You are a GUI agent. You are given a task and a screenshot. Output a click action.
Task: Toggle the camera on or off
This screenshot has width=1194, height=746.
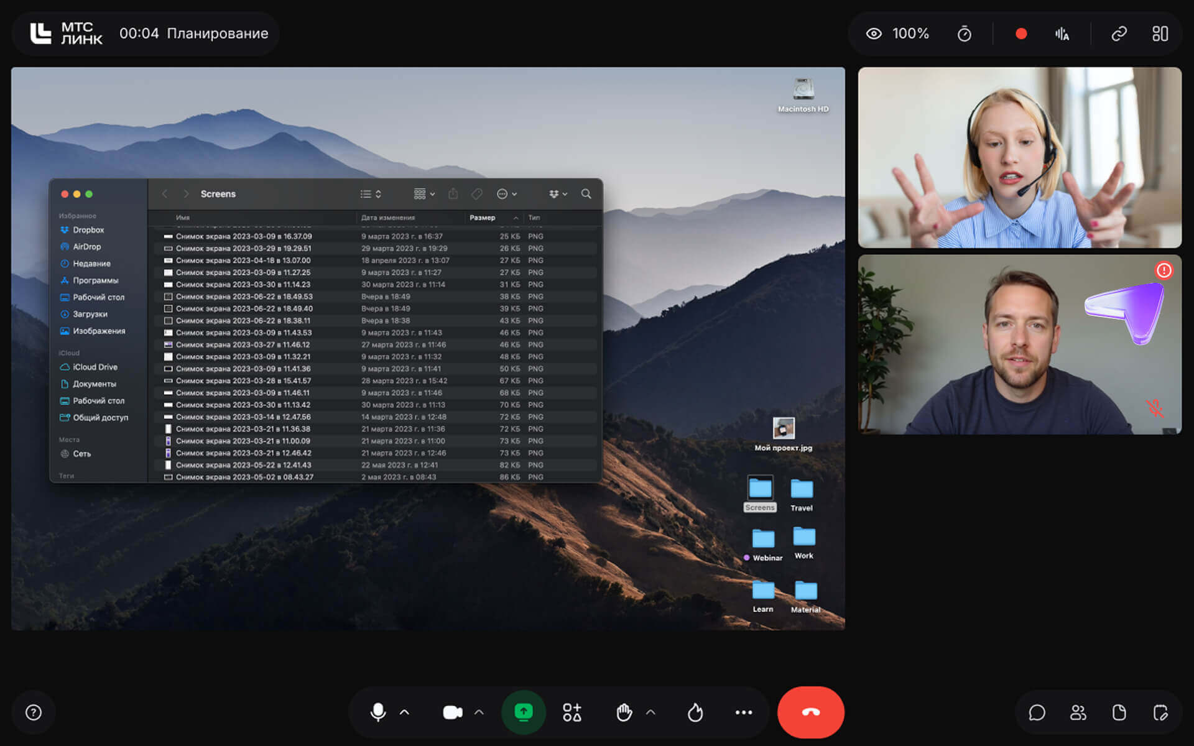click(x=452, y=712)
